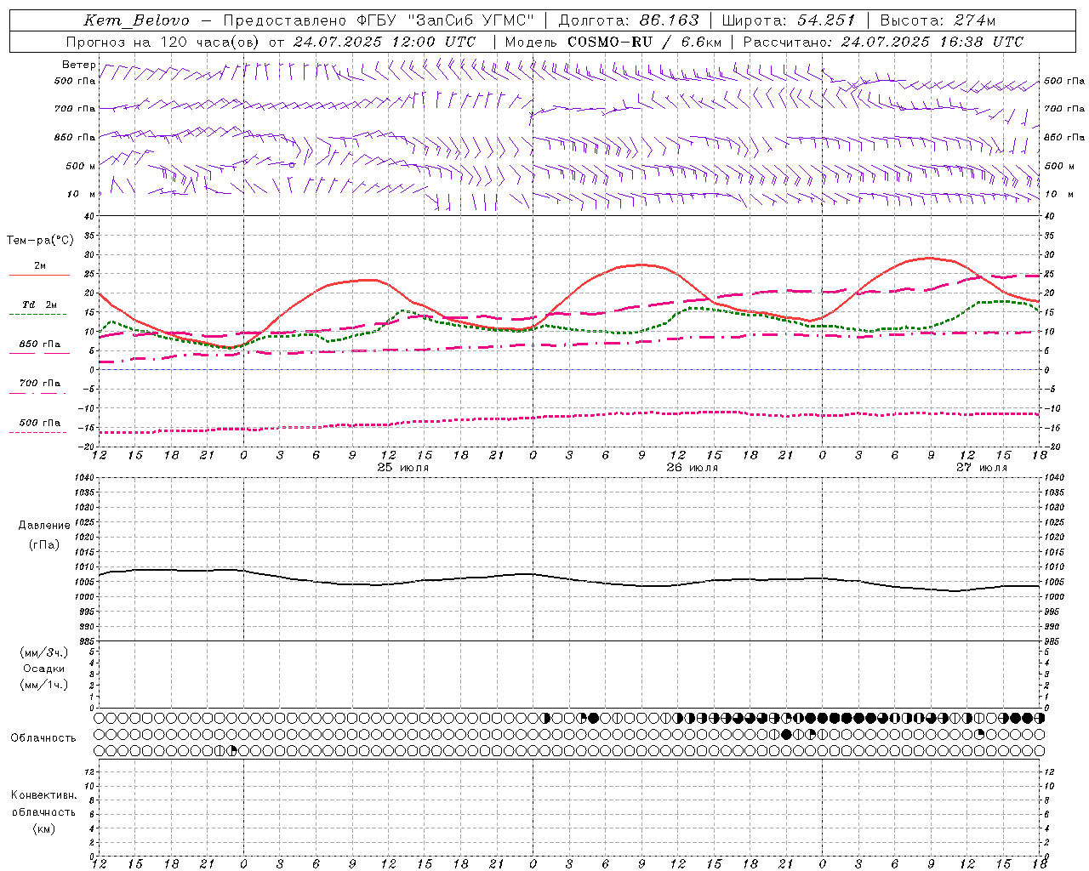The width and height of the screenshot is (1089, 871).
Task: Click the Ветер panel label
Action: click(78, 65)
